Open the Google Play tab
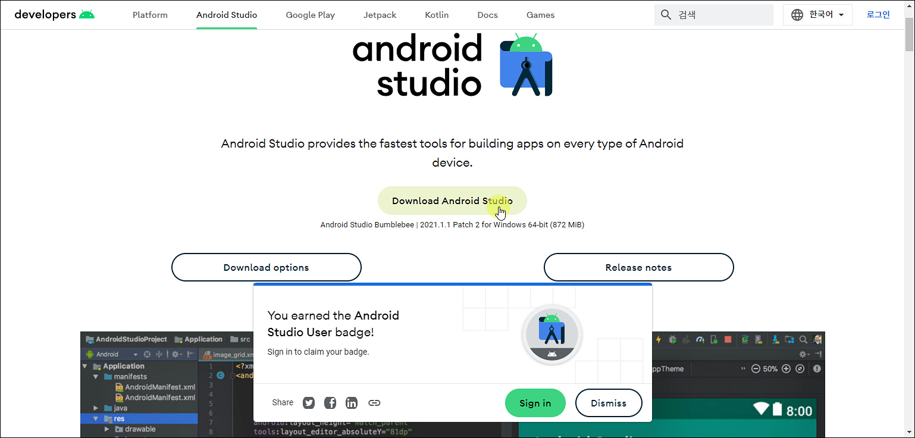Viewport: 915px width, 438px height. pyautogui.click(x=310, y=15)
